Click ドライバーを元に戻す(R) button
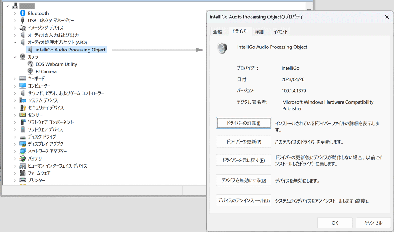Image resolution: width=394 pixels, height=232 pixels. coord(244,160)
